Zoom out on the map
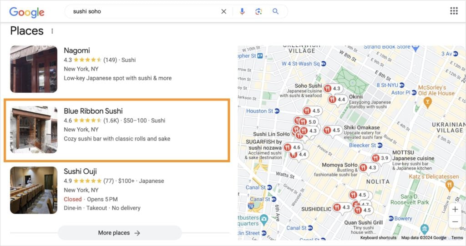The width and height of the screenshot is (466, 246). click(455, 221)
